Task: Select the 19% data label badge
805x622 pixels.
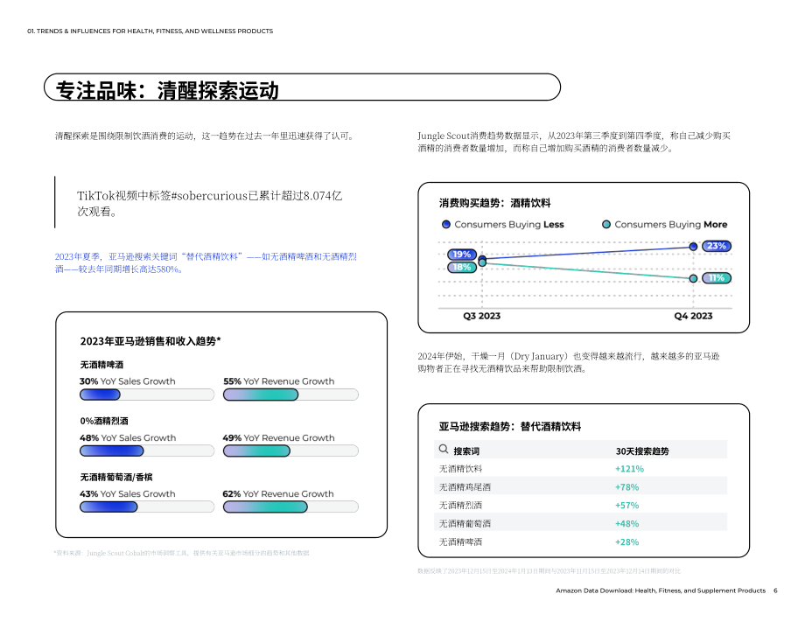Action: (462, 255)
